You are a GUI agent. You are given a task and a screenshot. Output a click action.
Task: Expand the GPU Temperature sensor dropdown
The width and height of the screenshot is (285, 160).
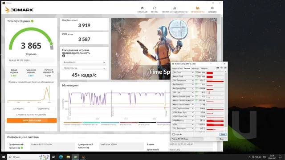point(193,80)
